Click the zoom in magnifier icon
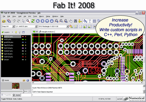Screen dimensions: 146x102 [x=57, y=21]
